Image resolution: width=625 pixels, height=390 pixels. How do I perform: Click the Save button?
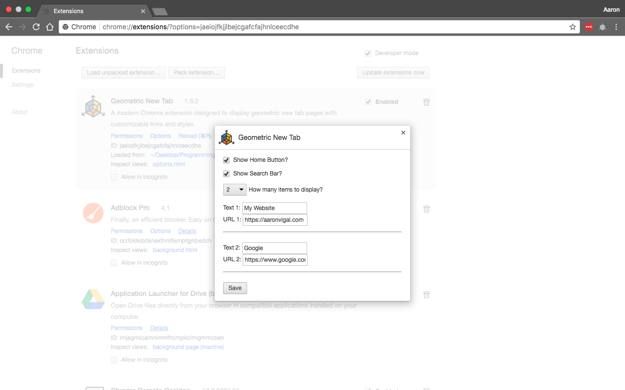coord(235,288)
